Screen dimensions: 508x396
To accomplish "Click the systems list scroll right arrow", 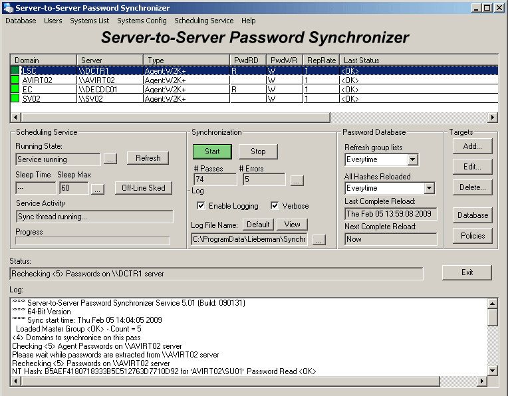I will point(493,117).
